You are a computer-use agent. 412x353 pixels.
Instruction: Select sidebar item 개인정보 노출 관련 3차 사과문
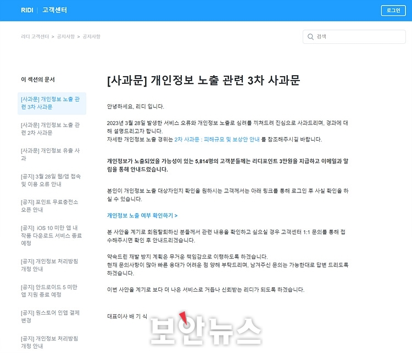pyautogui.click(x=52, y=103)
